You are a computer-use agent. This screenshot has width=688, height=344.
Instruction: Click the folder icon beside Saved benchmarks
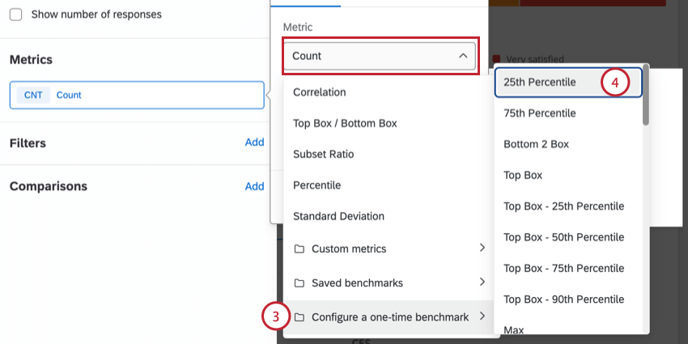click(299, 282)
